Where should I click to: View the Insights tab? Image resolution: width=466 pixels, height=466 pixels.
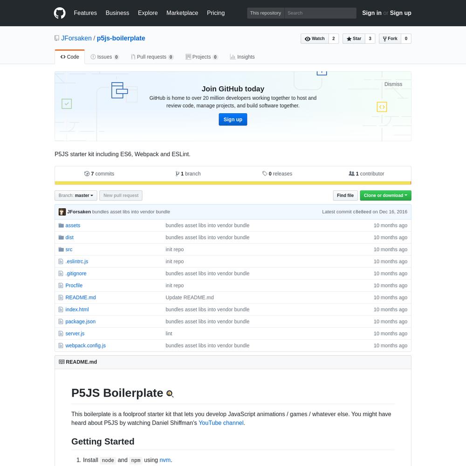[242, 57]
